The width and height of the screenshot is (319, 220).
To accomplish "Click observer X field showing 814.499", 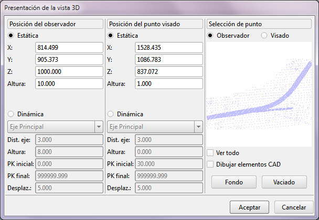I will point(69,48).
